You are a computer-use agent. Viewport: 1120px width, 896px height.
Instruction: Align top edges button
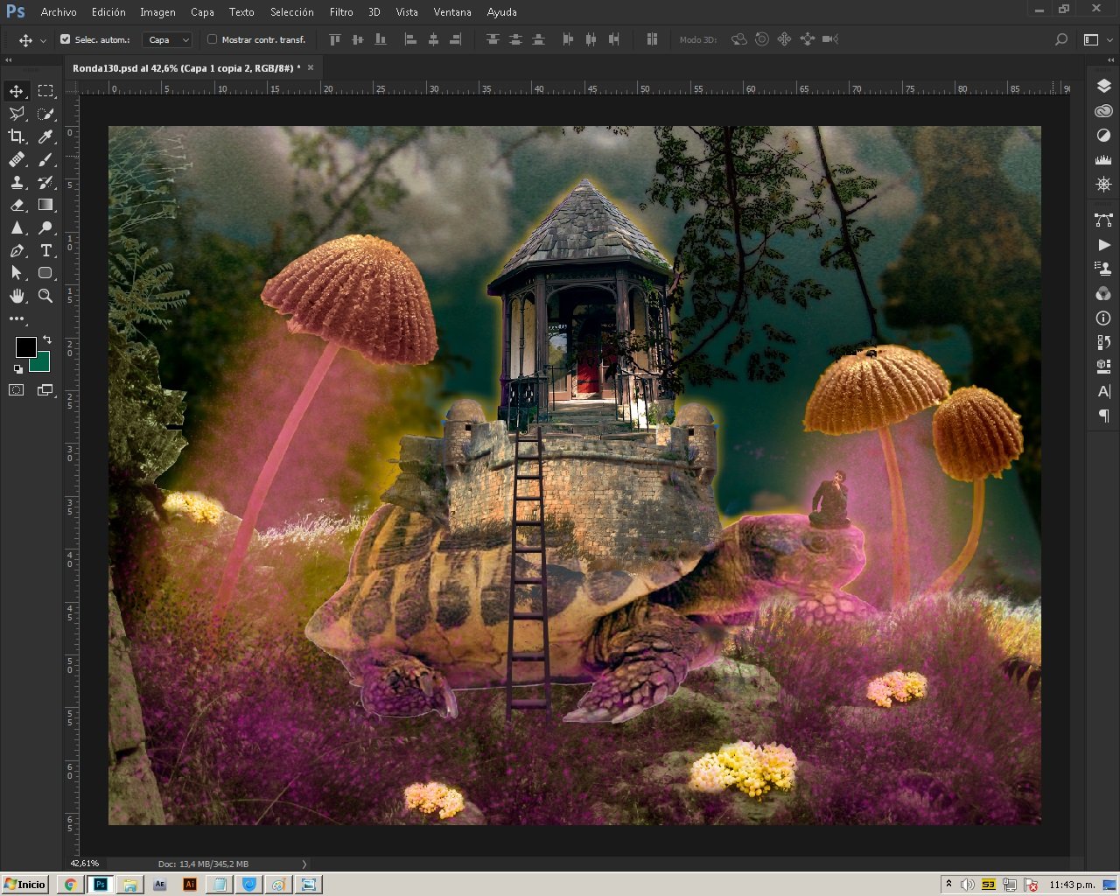(334, 39)
